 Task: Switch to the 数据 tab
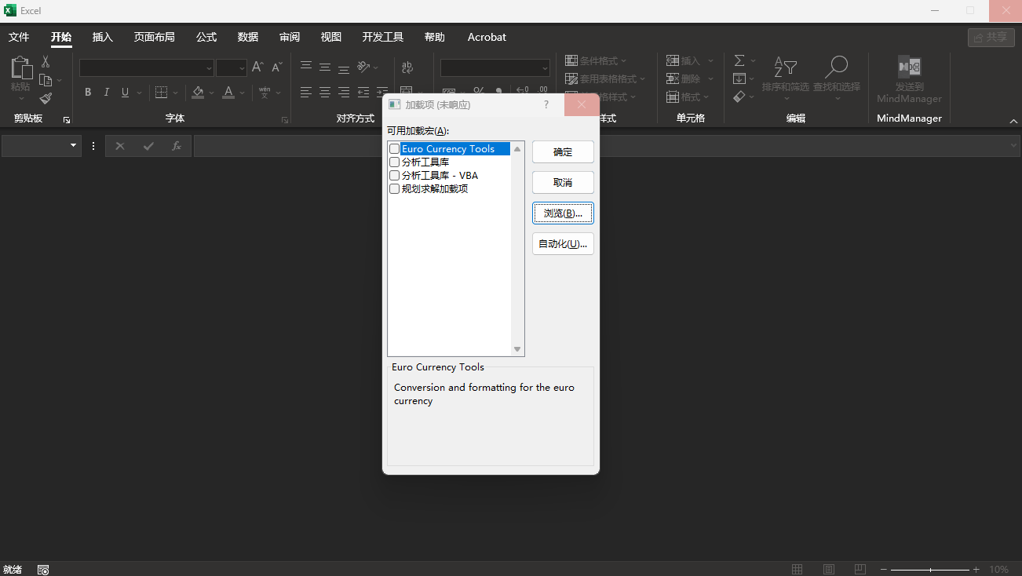tap(248, 37)
